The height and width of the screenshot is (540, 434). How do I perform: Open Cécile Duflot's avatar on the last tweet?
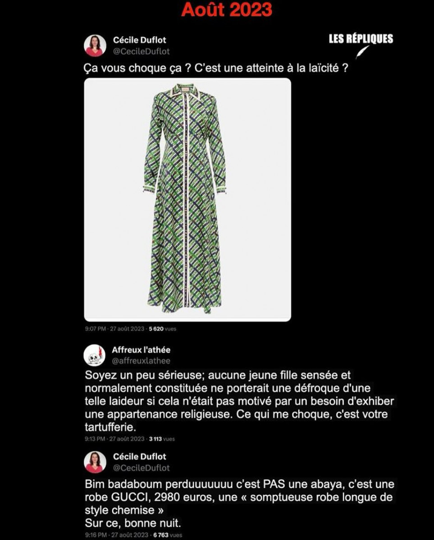(x=95, y=462)
